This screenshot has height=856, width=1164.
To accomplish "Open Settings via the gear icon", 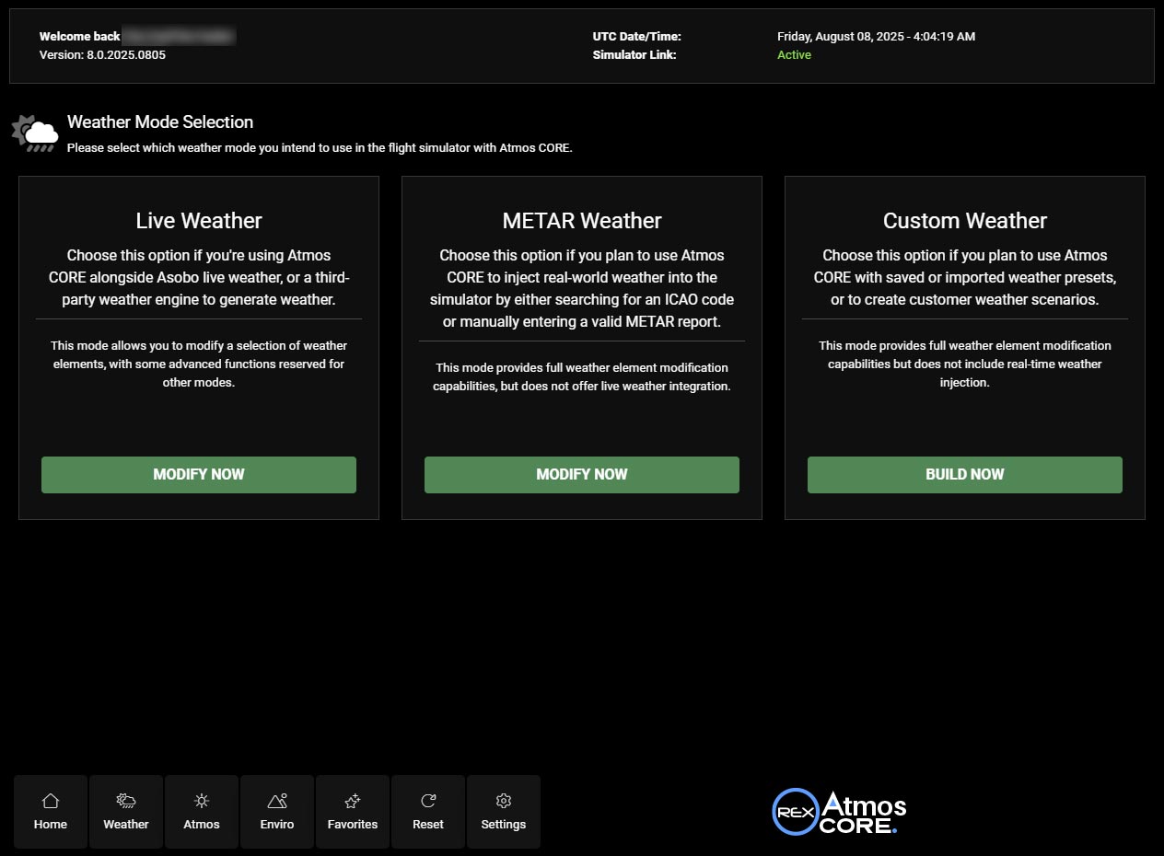I will [x=503, y=800].
